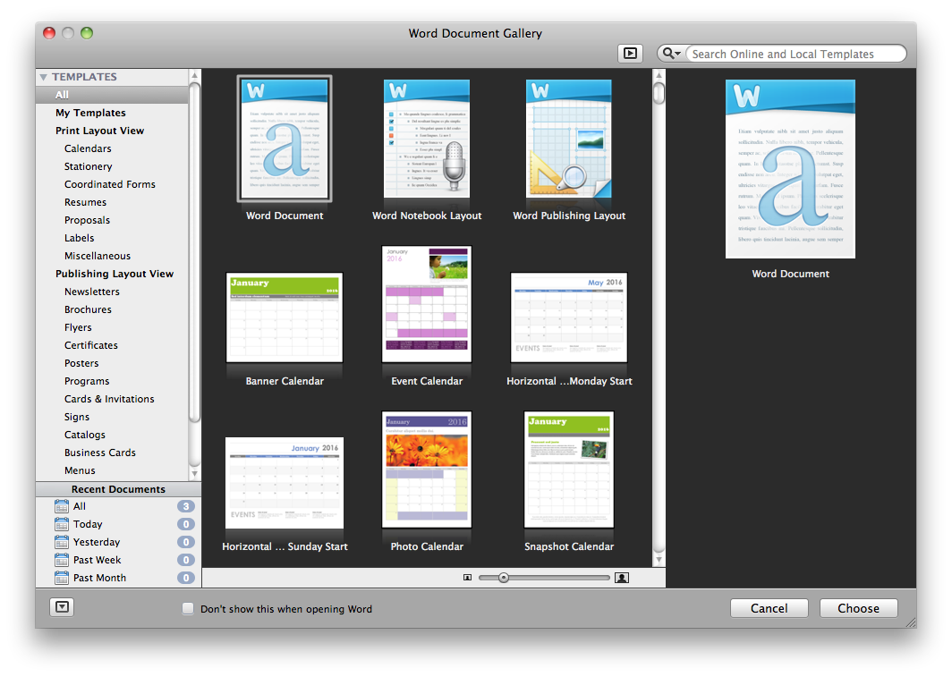
Task: Open Stationery template category
Action: pyautogui.click(x=88, y=166)
